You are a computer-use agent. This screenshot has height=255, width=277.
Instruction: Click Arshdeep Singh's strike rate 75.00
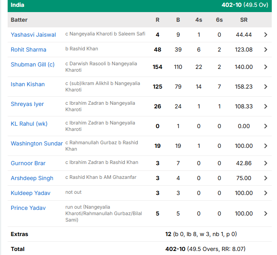point(244,178)
